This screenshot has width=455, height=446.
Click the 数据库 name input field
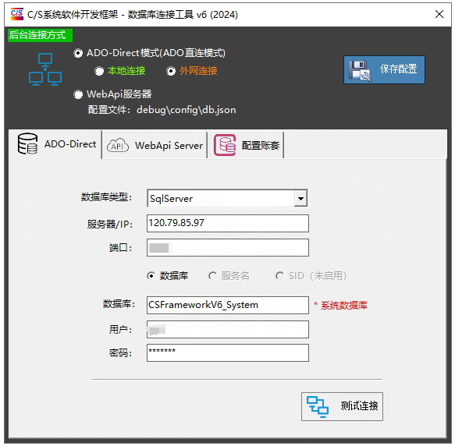coord(228,305)
